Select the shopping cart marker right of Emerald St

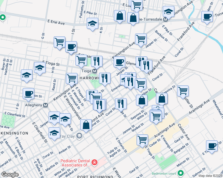(x=140, y=85)
